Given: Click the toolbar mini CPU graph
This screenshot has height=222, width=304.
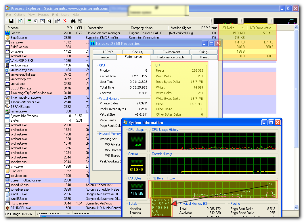Looking at the screenshot, I should coord(225,21).
